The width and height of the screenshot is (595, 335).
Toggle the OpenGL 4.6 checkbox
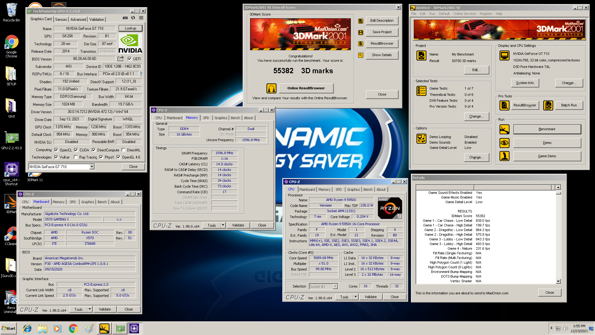(x=118, y=157)
